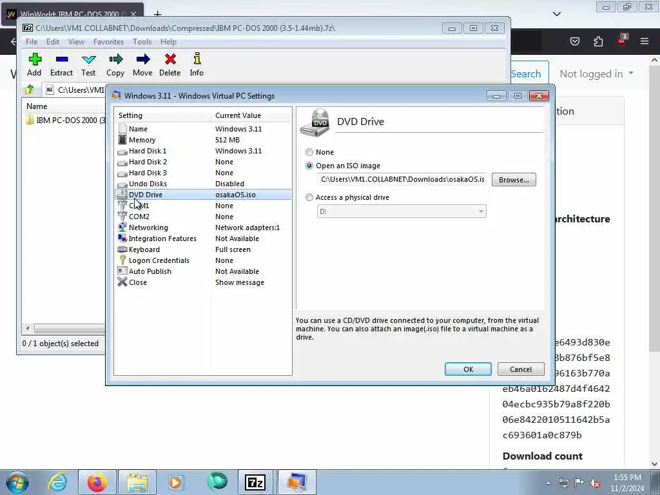This screenshot has width=660, height=495.
Task: Select the IBM PC-DOS 2000 folder in 7-Zip
Action: point(65,121)
